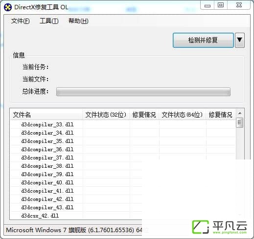Click the 修复情况 header after 32位 column
Screen dimensions: 254x239
144,115
